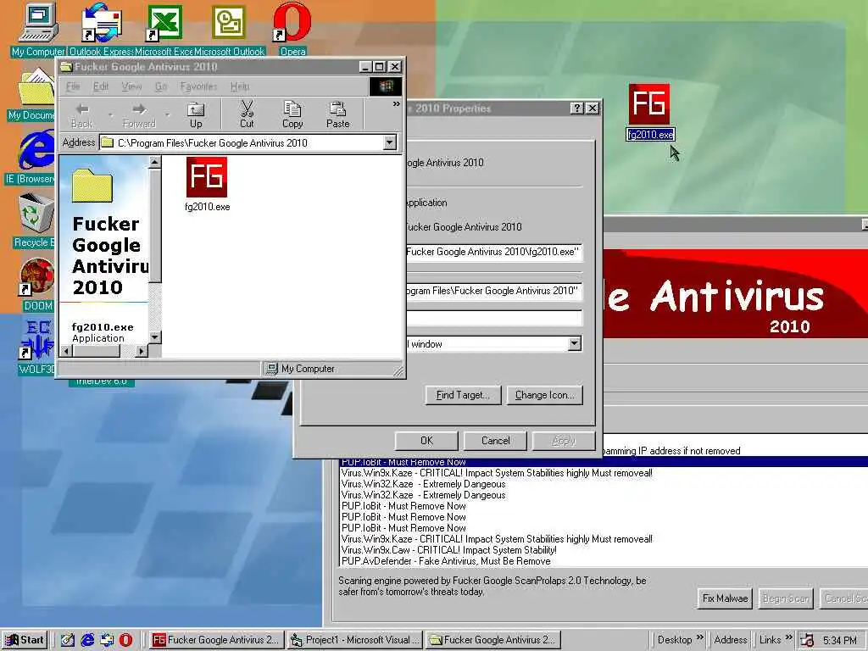Launch Outlook Express from the quick launch bar
The height and width of the screenshot is (651, 868).
tap(107, 640)
